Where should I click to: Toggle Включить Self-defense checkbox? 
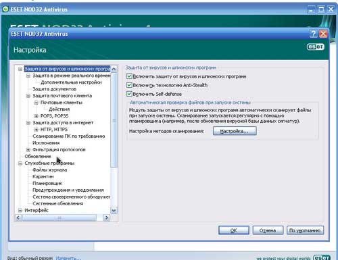[x=129, y=94]
